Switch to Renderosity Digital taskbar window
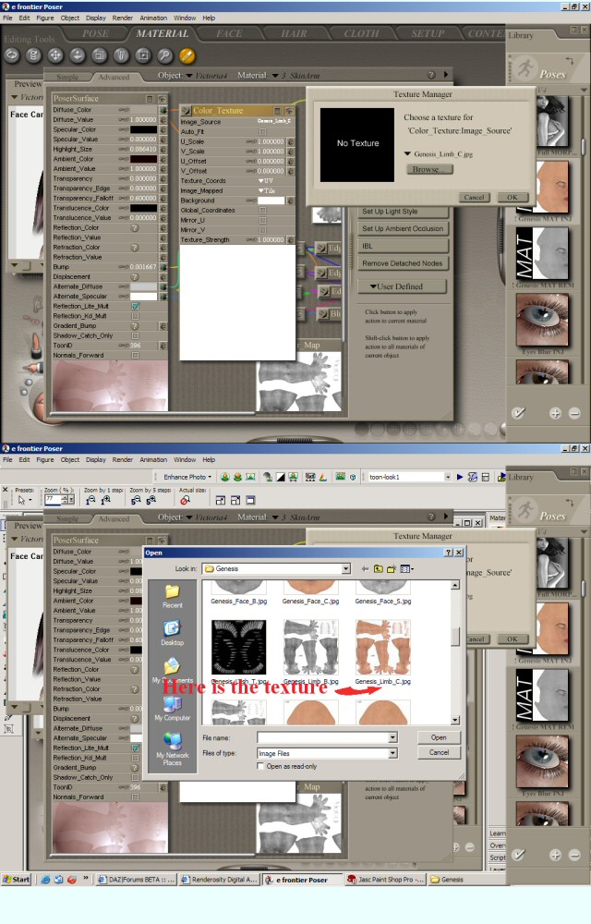Screen dimensions: 591x924 tap(220, 880)
